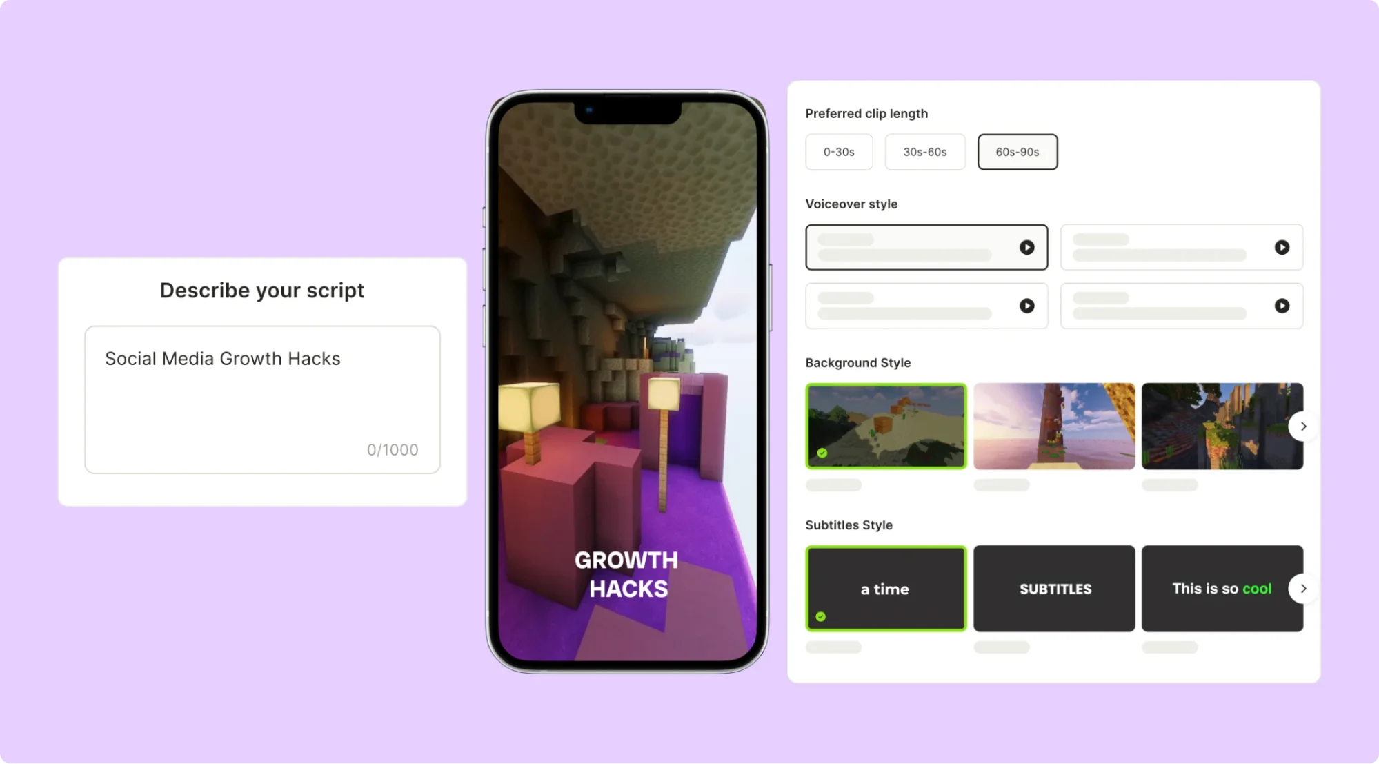Click the play button on second voiceover style
1379x764 pixels.
tap(1280, 246)
